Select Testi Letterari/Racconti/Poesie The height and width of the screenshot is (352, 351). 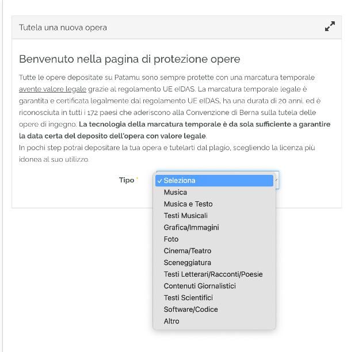pyautogui.click(x=213, y=274)
